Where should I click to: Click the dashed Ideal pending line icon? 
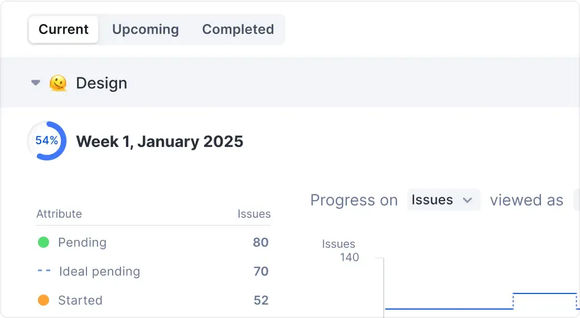coord(43,271)
